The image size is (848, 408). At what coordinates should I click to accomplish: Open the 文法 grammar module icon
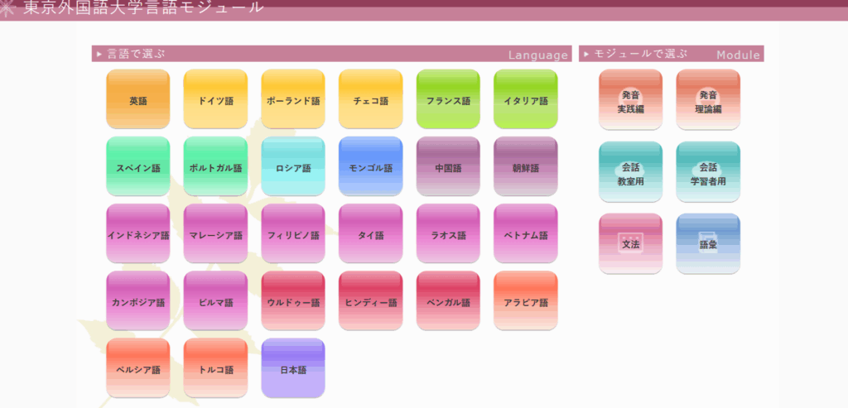(630, 243)
